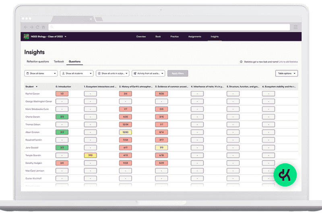
Task: Click the statistics info icon
Action: [x=241, y=62]
